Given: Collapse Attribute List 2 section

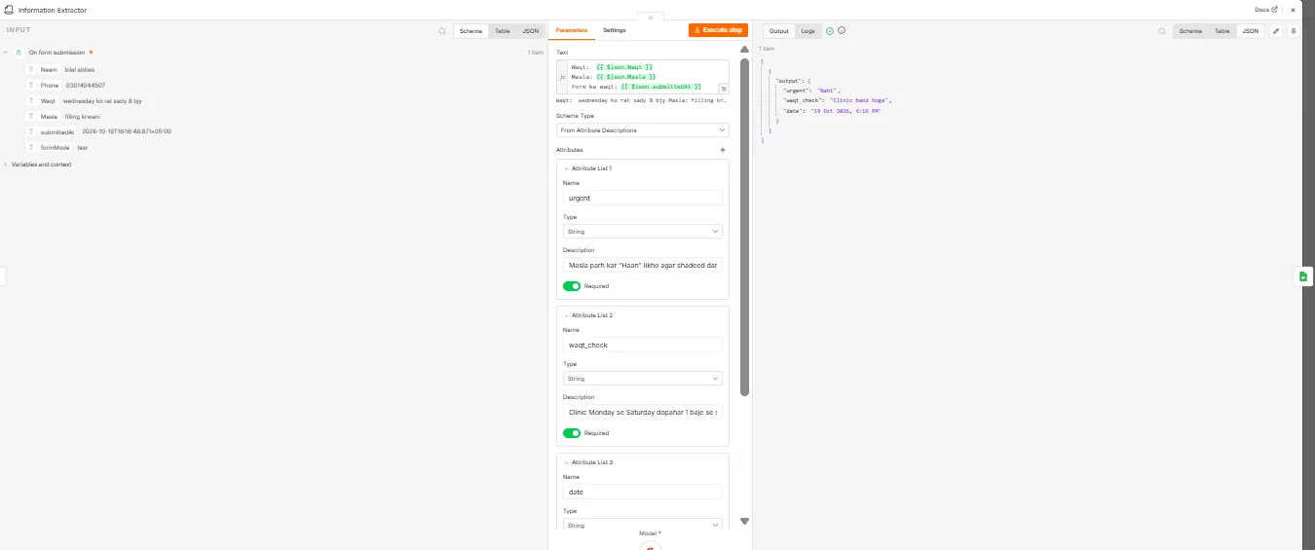Looking at the screenshot, I should point(567,315).
